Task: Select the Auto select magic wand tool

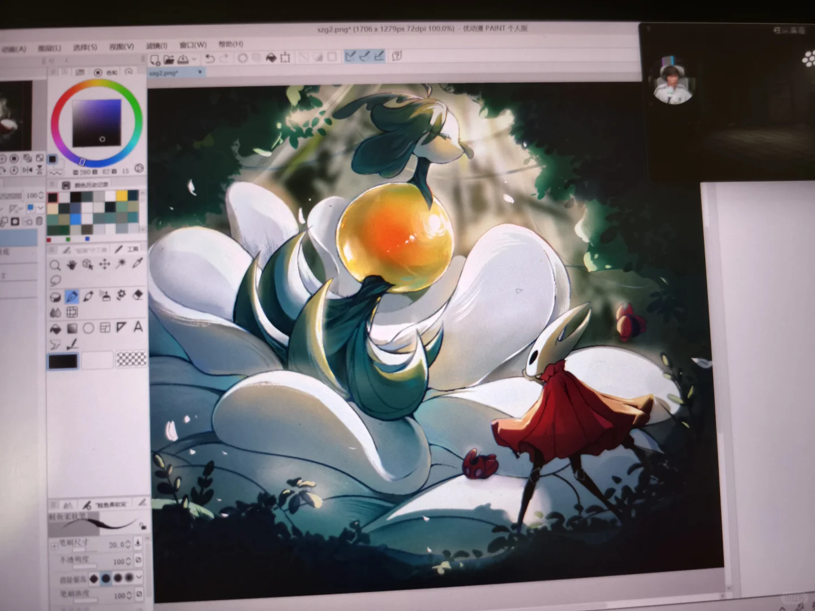Action: click(121, 264)
